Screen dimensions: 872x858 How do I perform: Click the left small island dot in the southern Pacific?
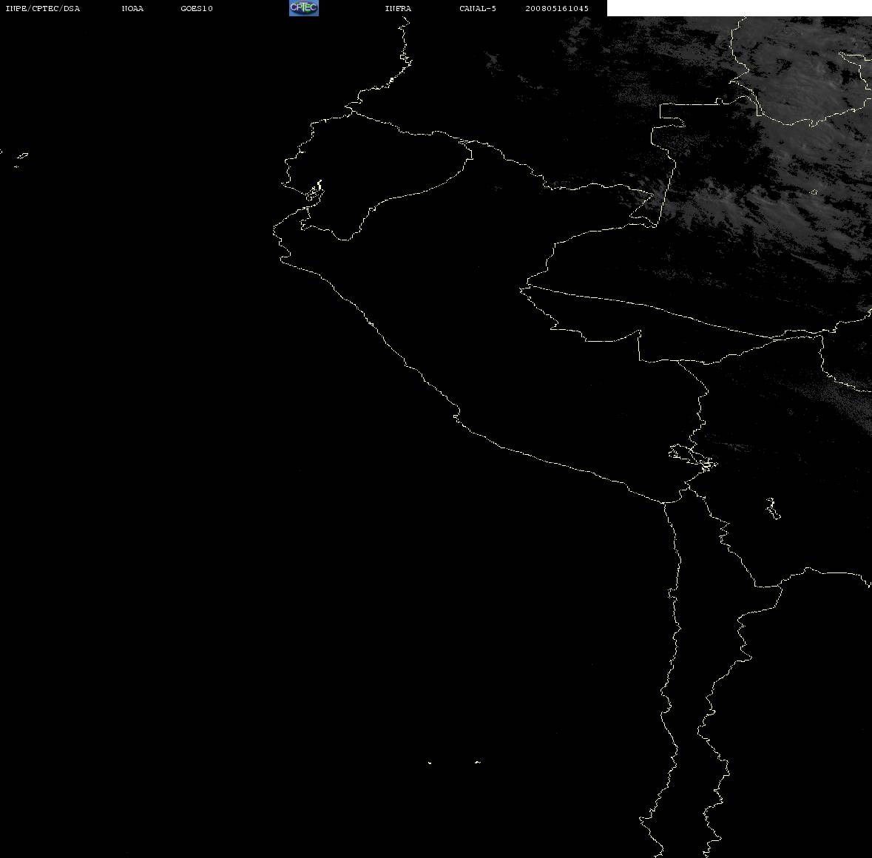tap(430, 763)
